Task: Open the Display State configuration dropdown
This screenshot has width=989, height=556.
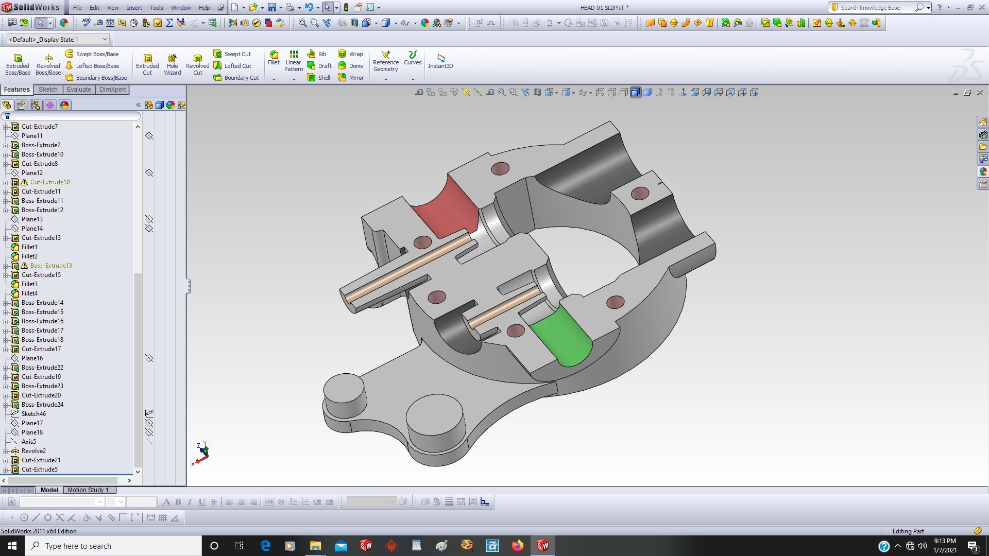Action: [x=105, y=39]
